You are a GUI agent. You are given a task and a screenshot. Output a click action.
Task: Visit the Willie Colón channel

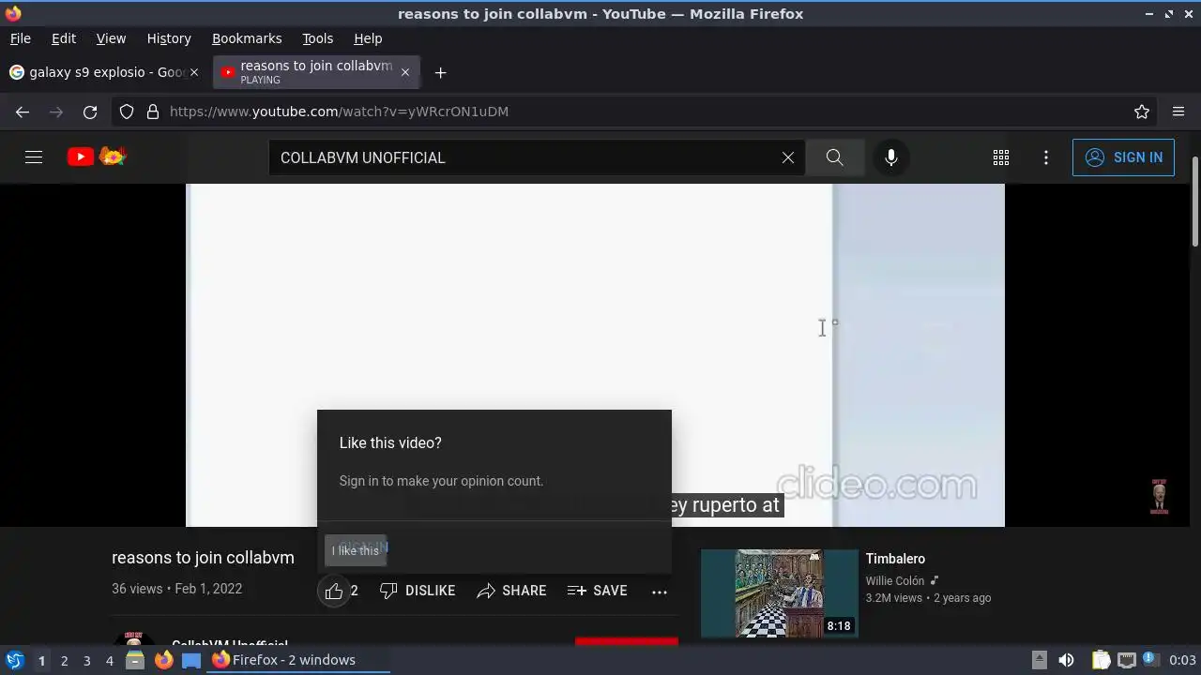[x=895, y=581]
